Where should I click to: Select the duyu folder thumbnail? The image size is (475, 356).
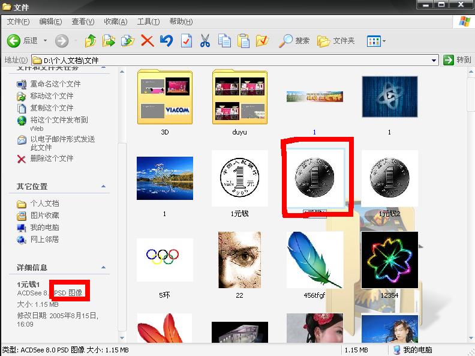[x=240, y=97]
